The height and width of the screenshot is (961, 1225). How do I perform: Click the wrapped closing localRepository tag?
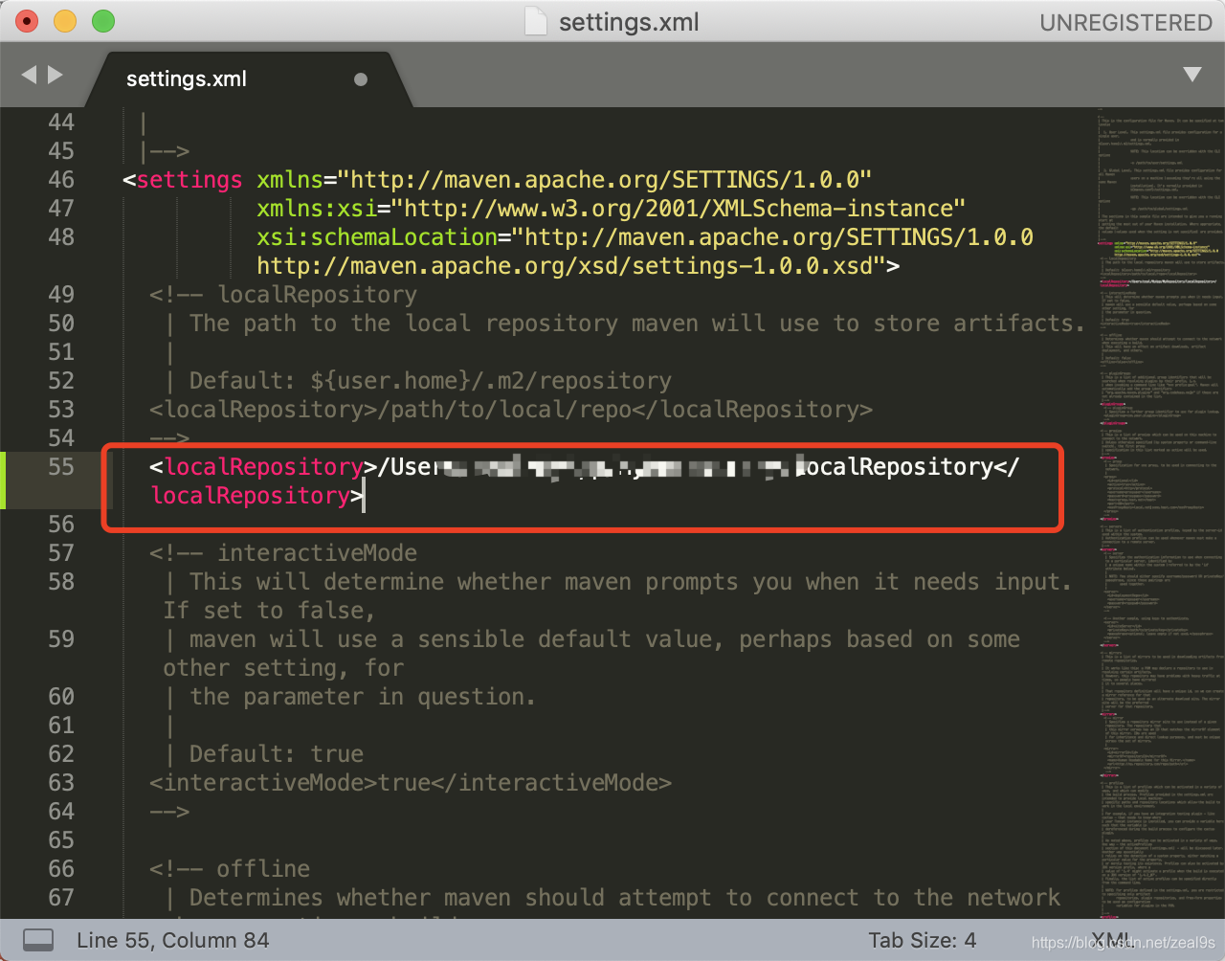point(251,496)
